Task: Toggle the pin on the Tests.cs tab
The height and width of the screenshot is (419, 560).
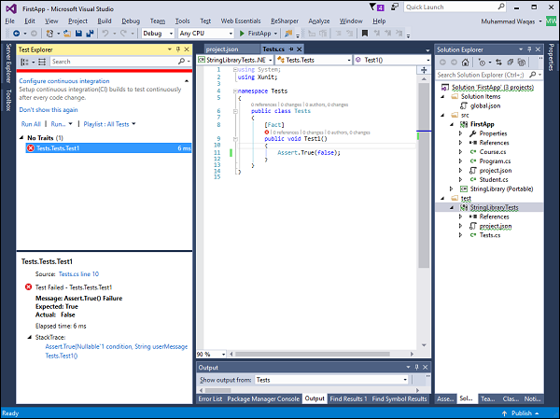Action: 292,48
